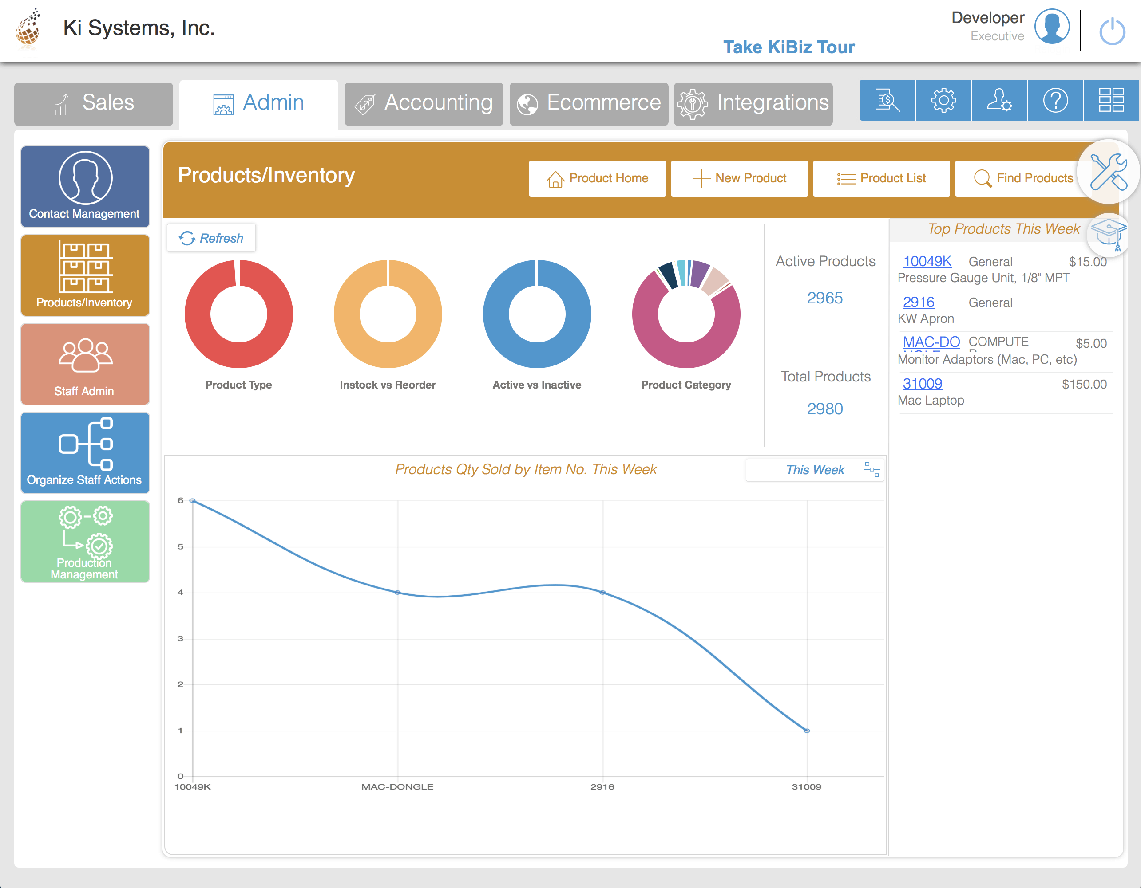Image resolution: width=1141 pixels, height=888 pixels.
Task: Switch to the Ecommerce tab
Action: coord(589,103)
